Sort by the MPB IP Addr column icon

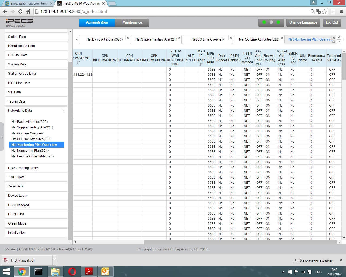pyautogui.click(x=201, y=64)
